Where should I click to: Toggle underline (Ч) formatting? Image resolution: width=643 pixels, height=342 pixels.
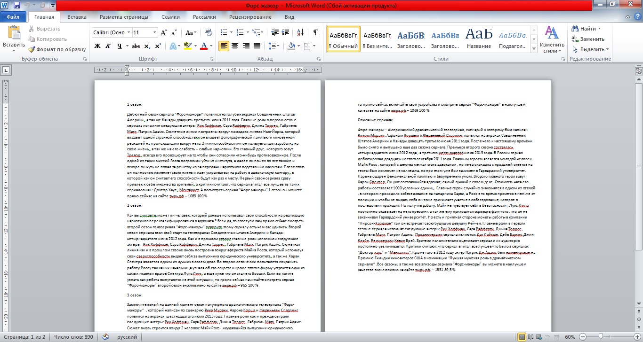click(119, 46)
